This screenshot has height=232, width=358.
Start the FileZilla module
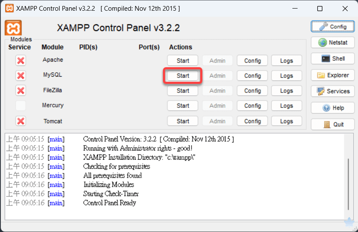(x=183, y=91)
